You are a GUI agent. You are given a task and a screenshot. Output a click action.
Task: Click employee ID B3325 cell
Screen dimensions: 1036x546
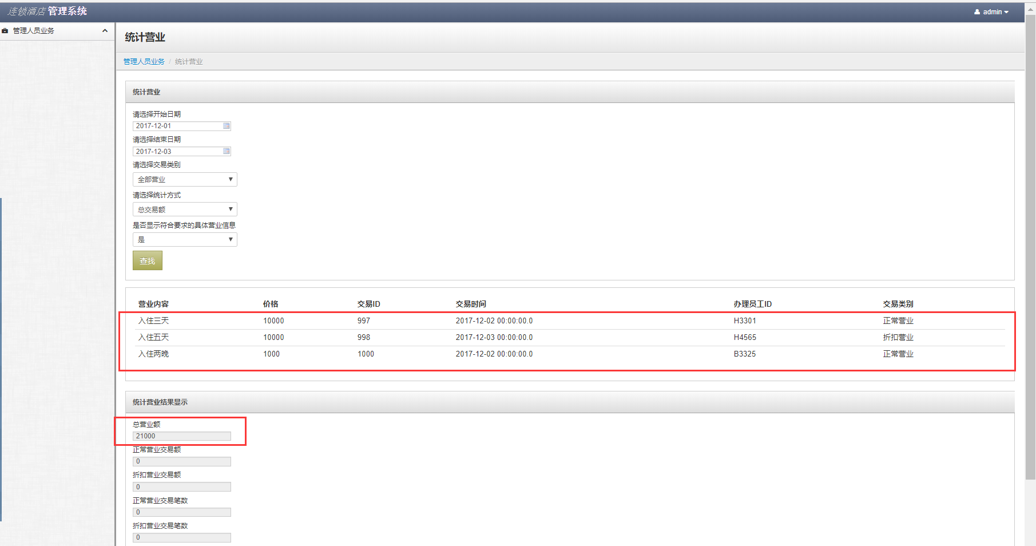click(745, 354)
